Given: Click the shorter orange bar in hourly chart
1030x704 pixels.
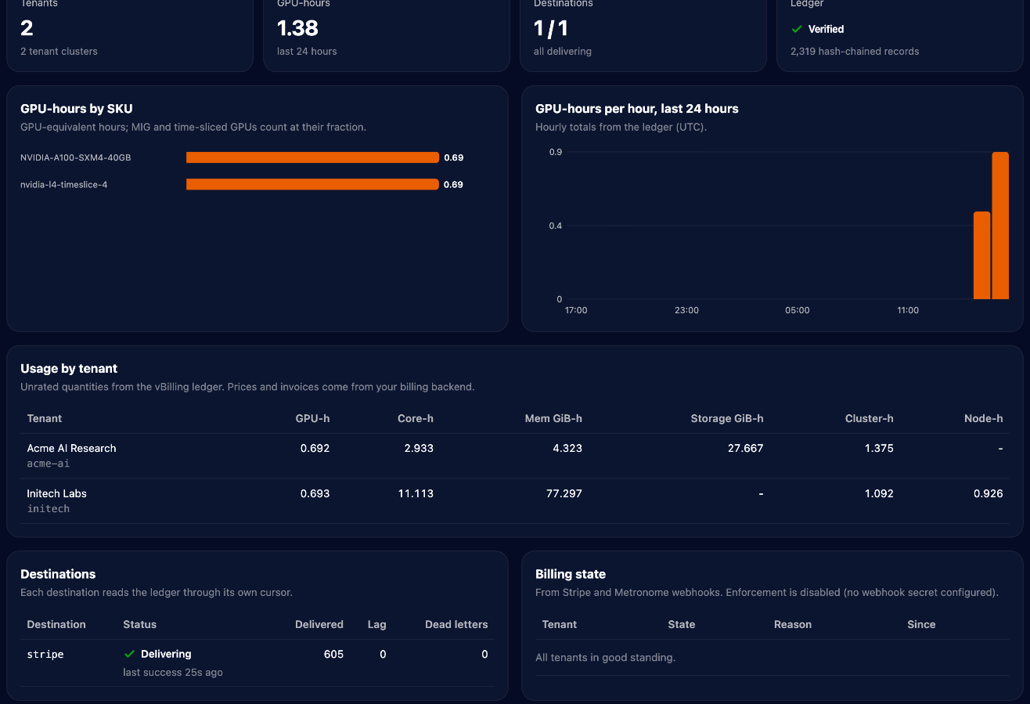Looking at the screenshot, I should point(981,255).
